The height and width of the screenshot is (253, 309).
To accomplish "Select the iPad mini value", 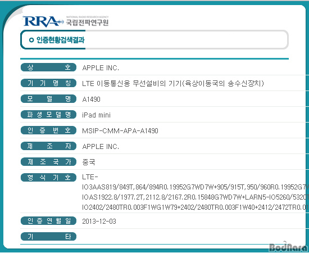I will 97,115.
